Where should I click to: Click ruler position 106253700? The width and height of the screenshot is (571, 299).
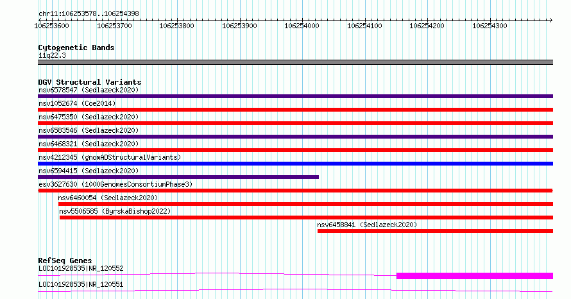pyautogui.click(x=114, y=26)
